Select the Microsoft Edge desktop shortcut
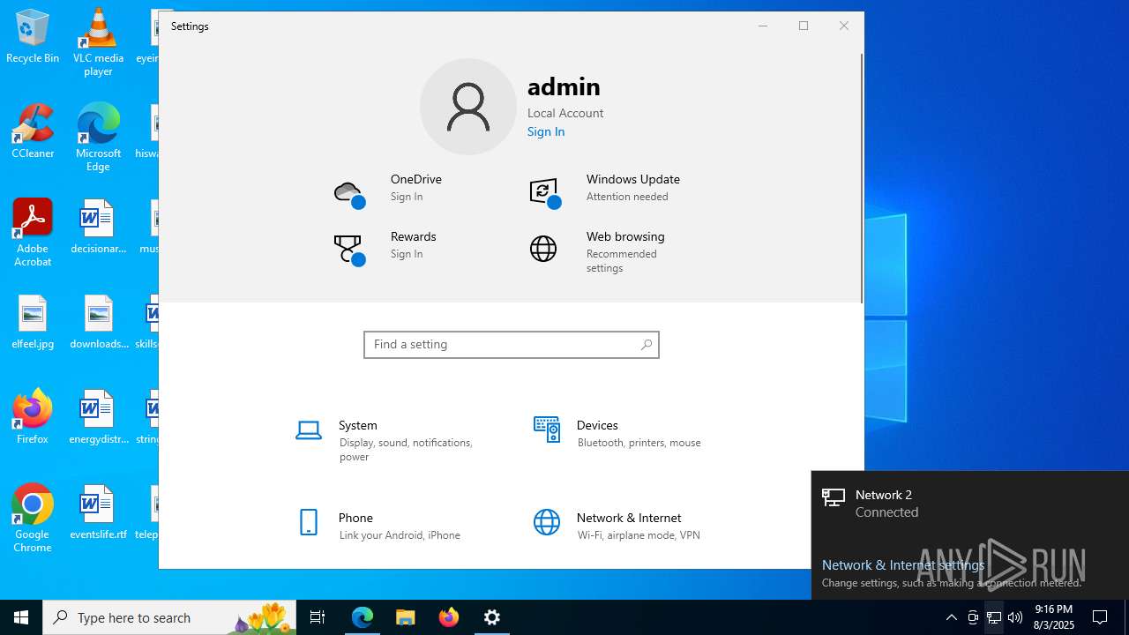The width and height of the screenshot is (1129, 635). [x=98, y=138]
